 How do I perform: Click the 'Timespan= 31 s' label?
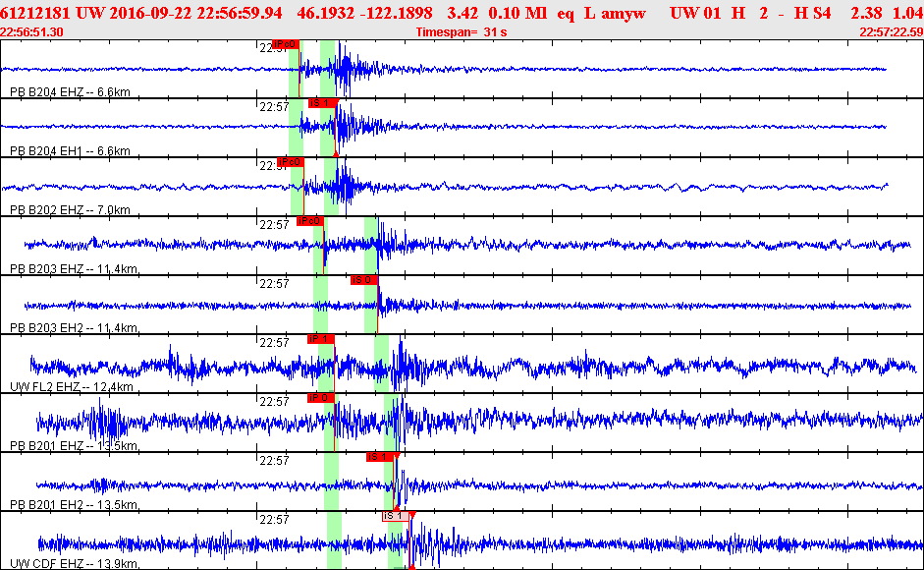[x=462, y=31]
